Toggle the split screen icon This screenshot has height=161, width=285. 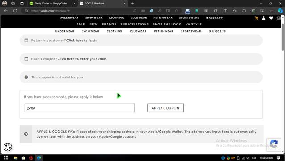coord(225,11)
